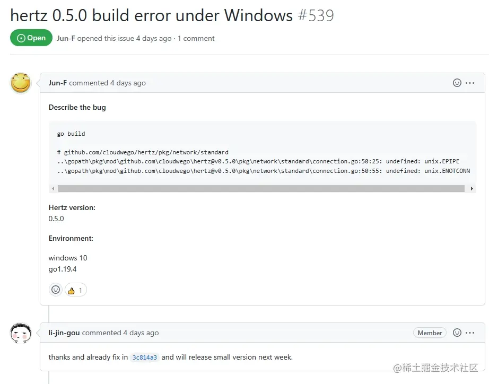This screenshot has height=384, width=489.
Task: Click the issue number #539 in title
Action: [x=316, y=15]
